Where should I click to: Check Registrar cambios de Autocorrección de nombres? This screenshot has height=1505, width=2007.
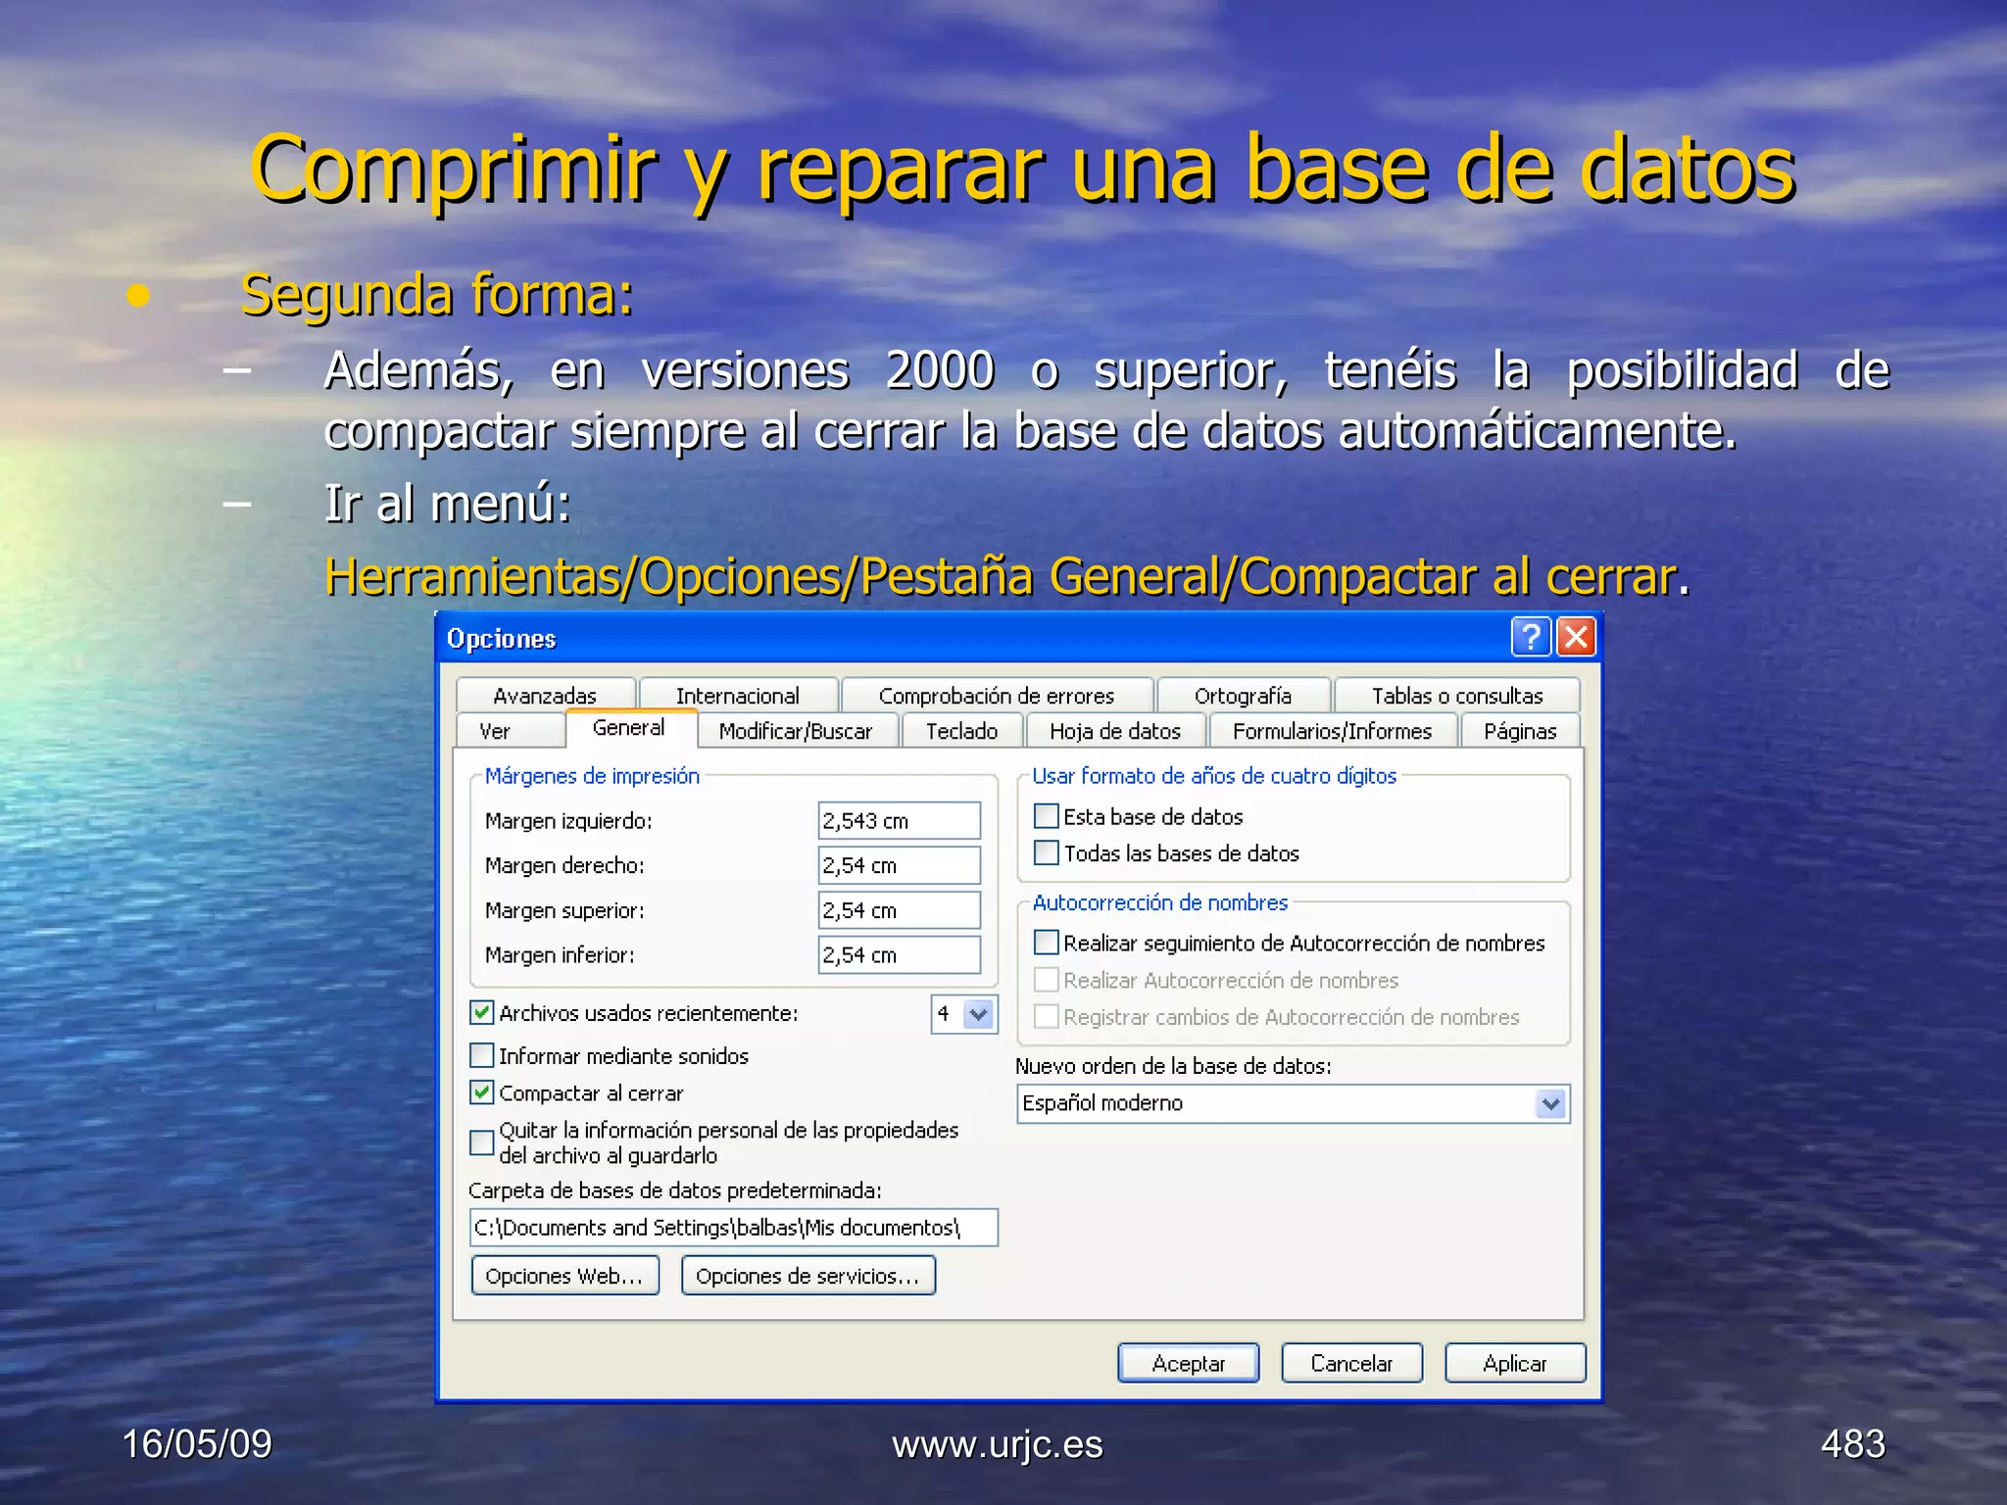pos(1047,1017)
